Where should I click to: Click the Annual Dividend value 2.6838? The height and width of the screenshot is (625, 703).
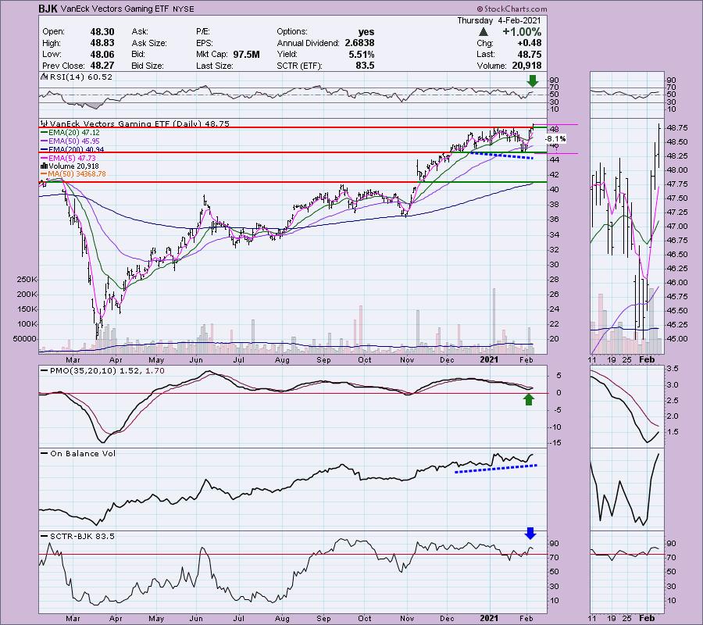(359, 43)
